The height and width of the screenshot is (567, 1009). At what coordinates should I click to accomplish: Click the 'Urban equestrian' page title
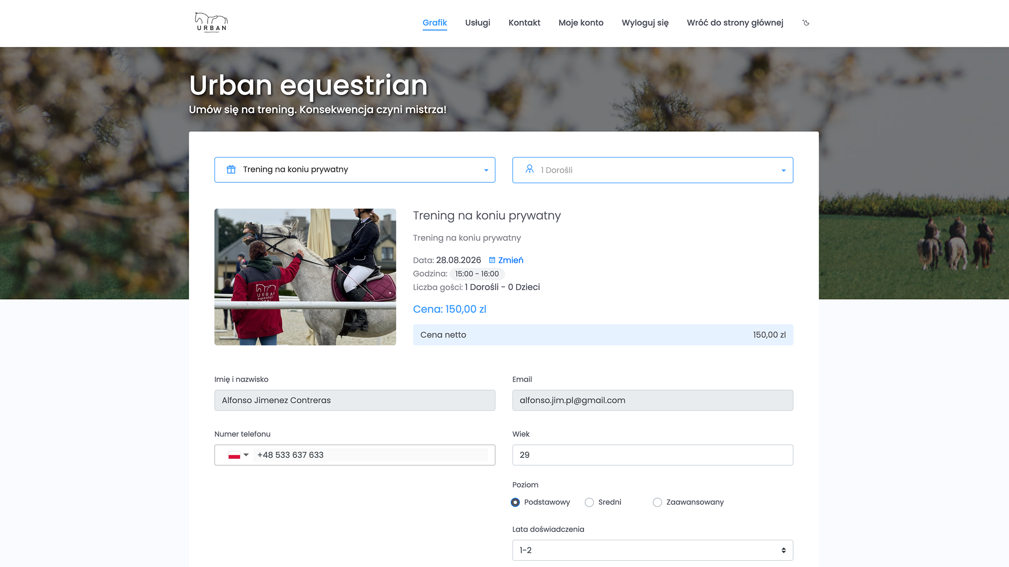click(308, 85)
